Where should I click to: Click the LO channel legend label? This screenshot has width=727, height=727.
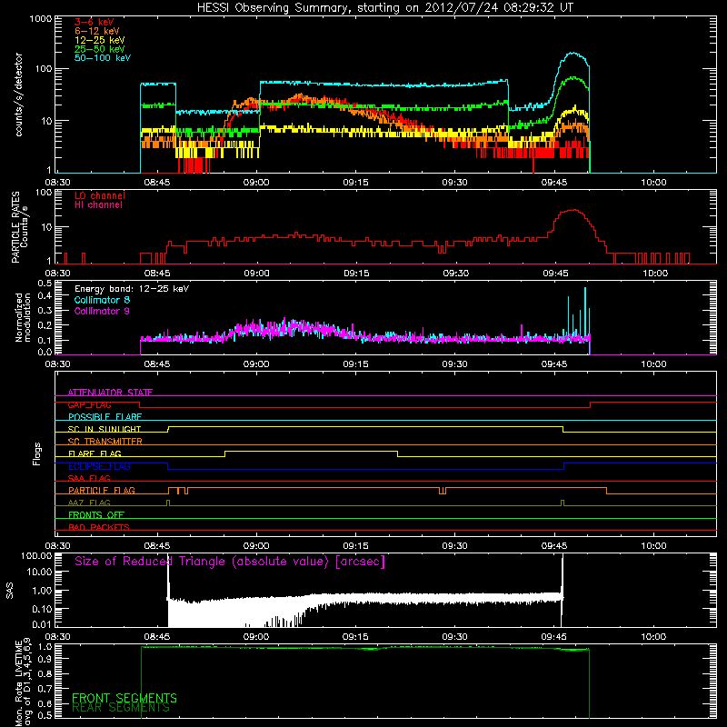pos(99,196)
